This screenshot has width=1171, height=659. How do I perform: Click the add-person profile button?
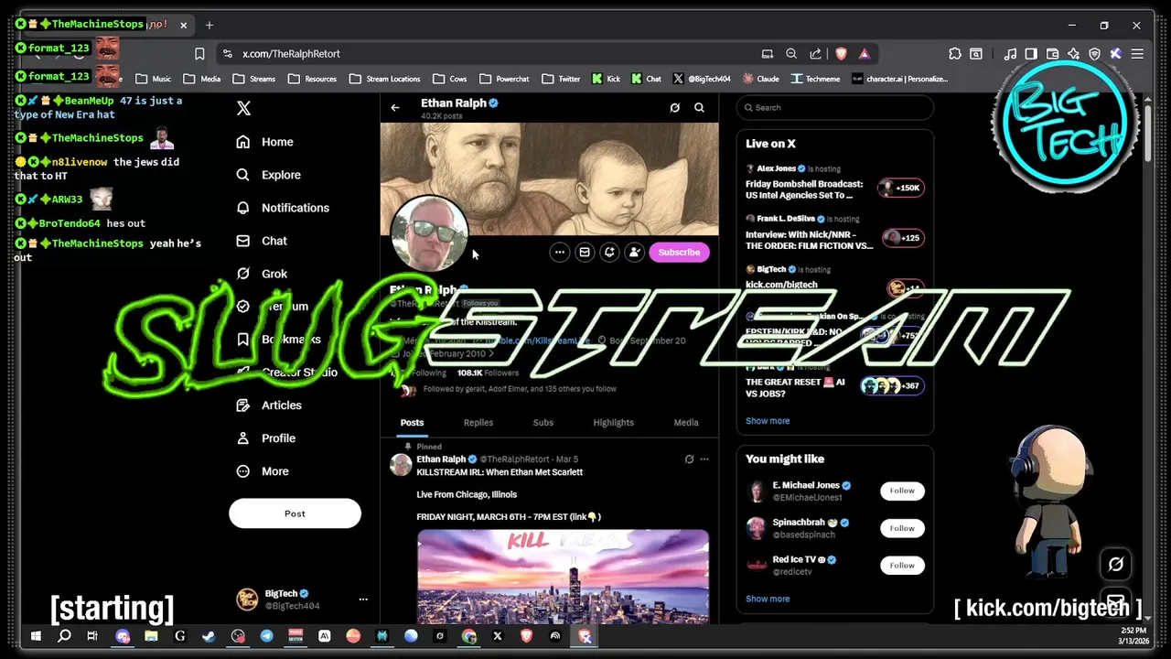pos(634,253)
